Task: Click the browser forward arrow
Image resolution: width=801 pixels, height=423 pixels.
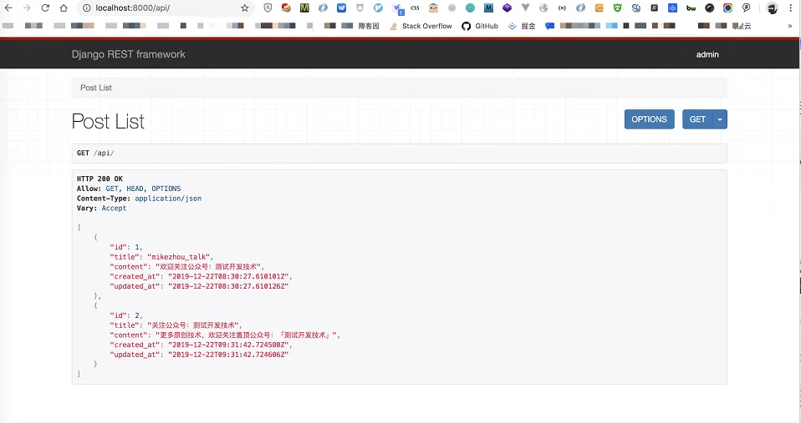Action: tap(27, 8)
